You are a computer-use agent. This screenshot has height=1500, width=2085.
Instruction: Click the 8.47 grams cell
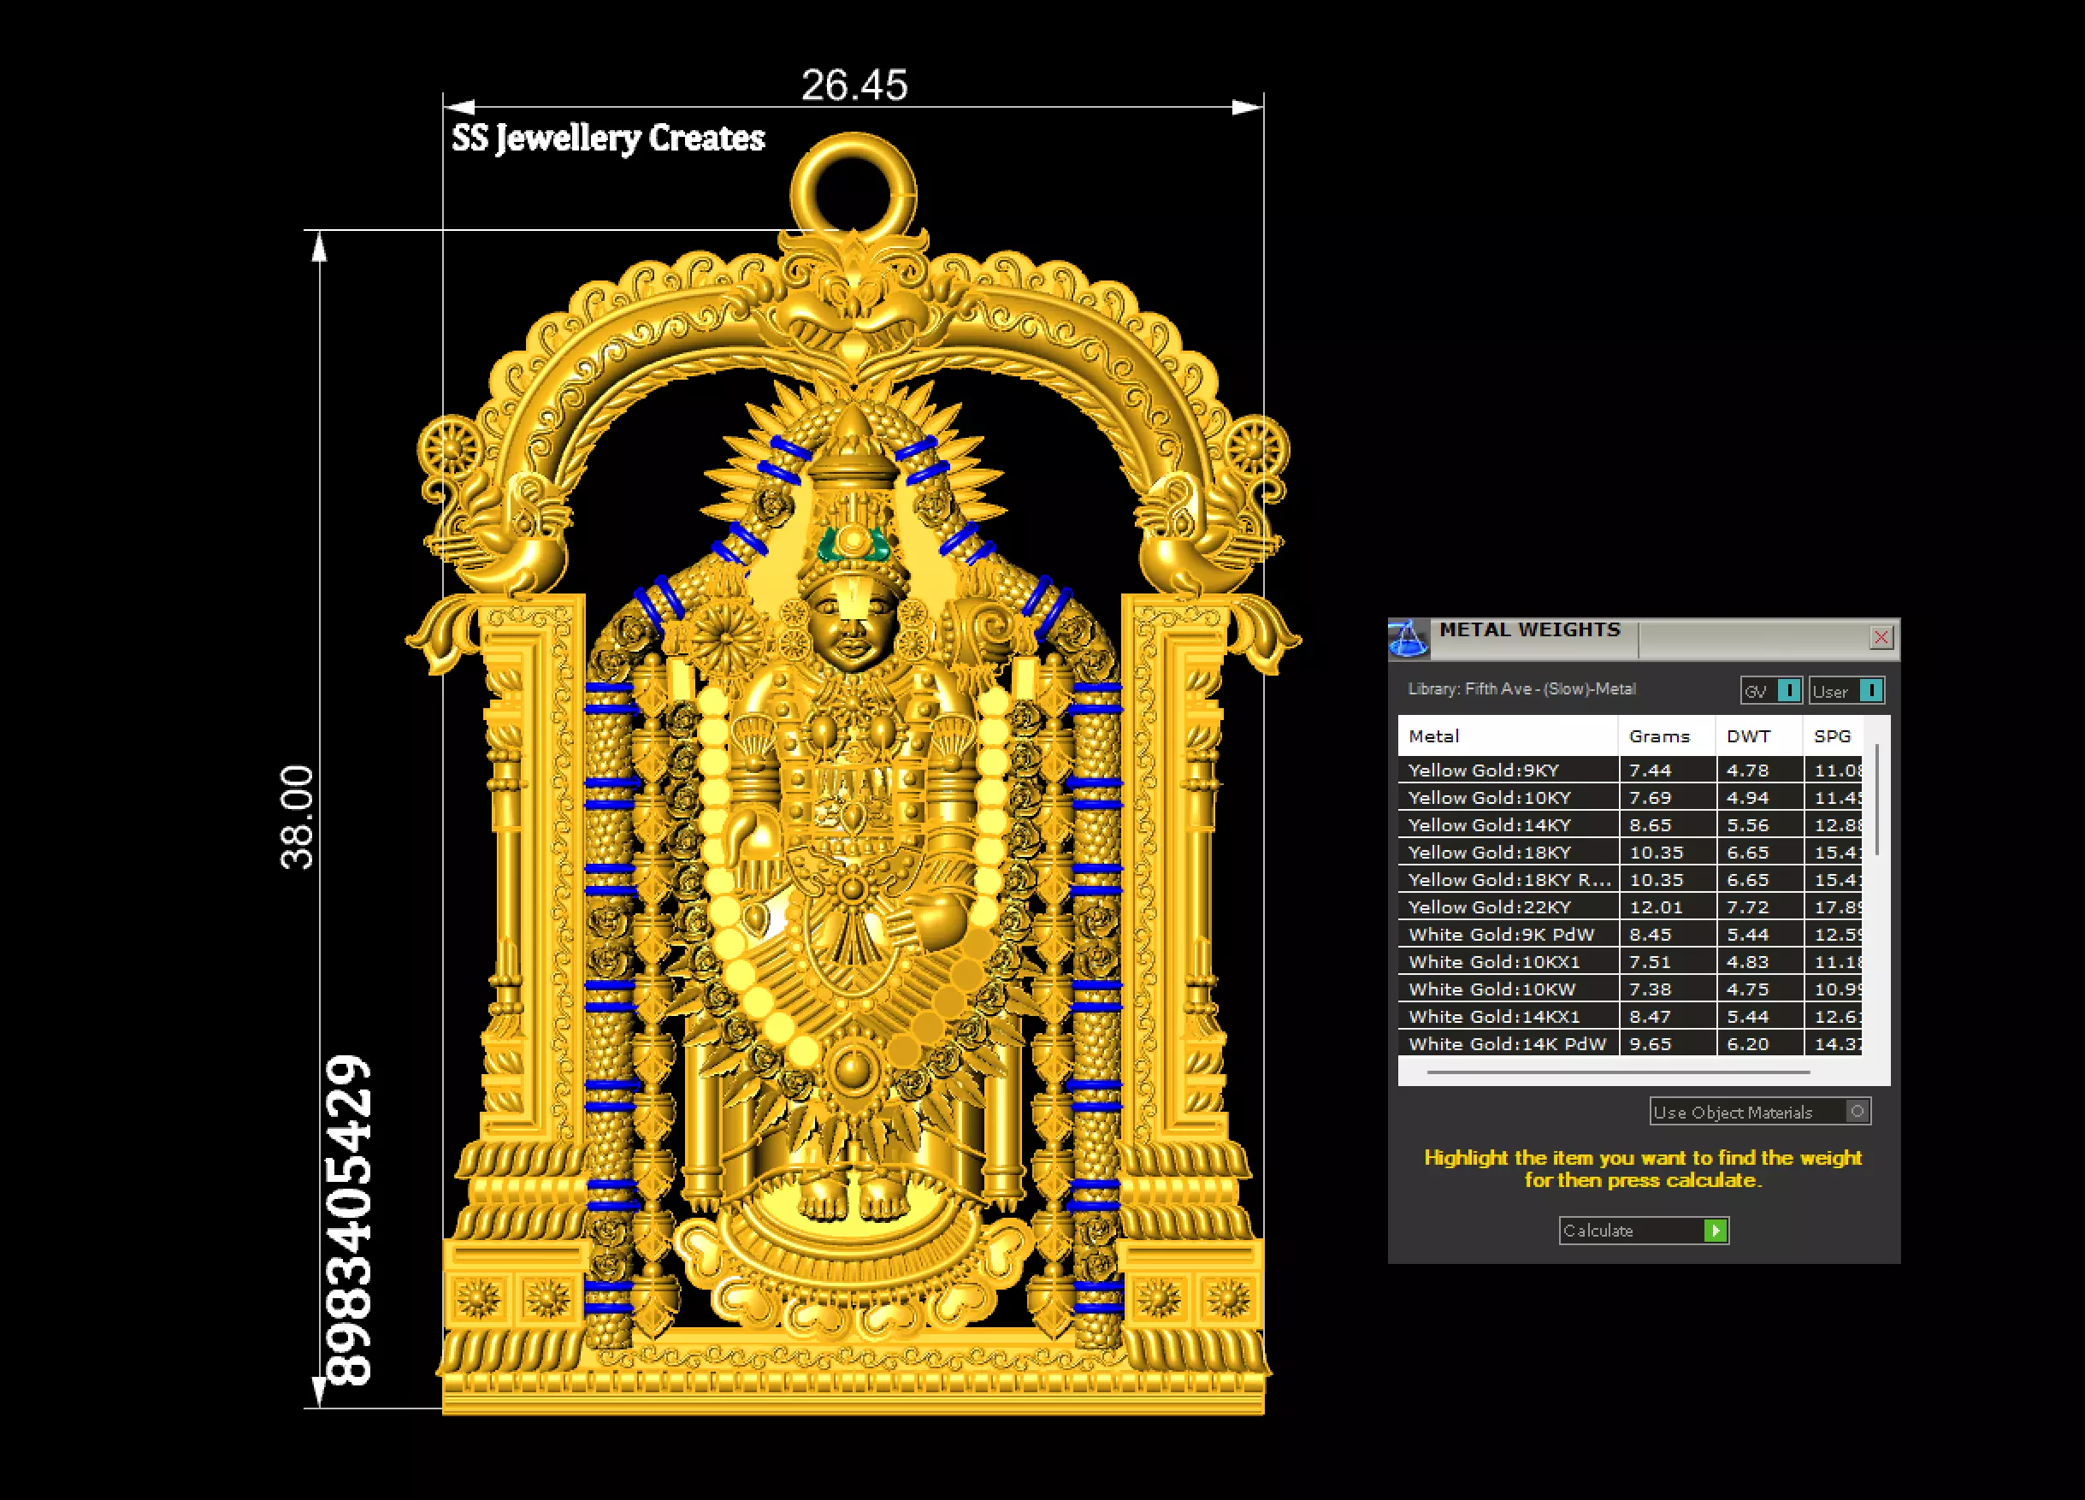[x=1667, y=1017]
